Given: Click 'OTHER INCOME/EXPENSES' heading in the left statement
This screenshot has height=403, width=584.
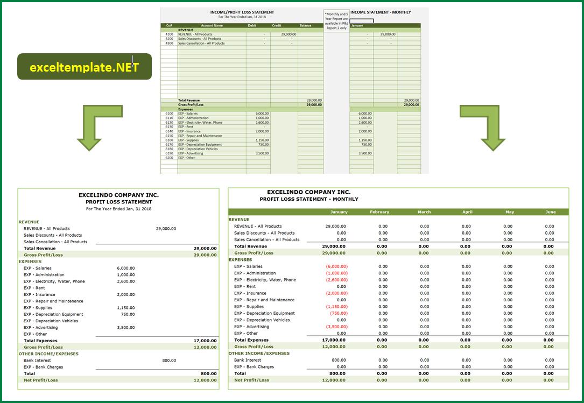Looking at the screenshot, I should click(48, 354).
